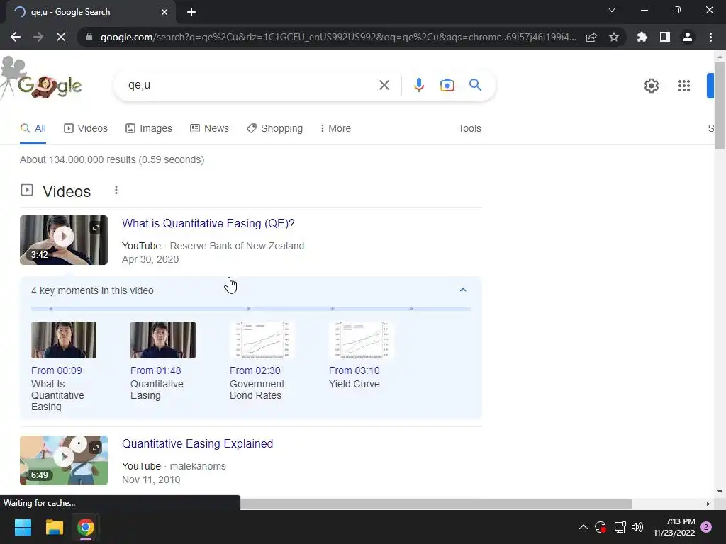Open the tab search chevron
This screenshot has width=726, height=544.
click(x=612, y=10)
